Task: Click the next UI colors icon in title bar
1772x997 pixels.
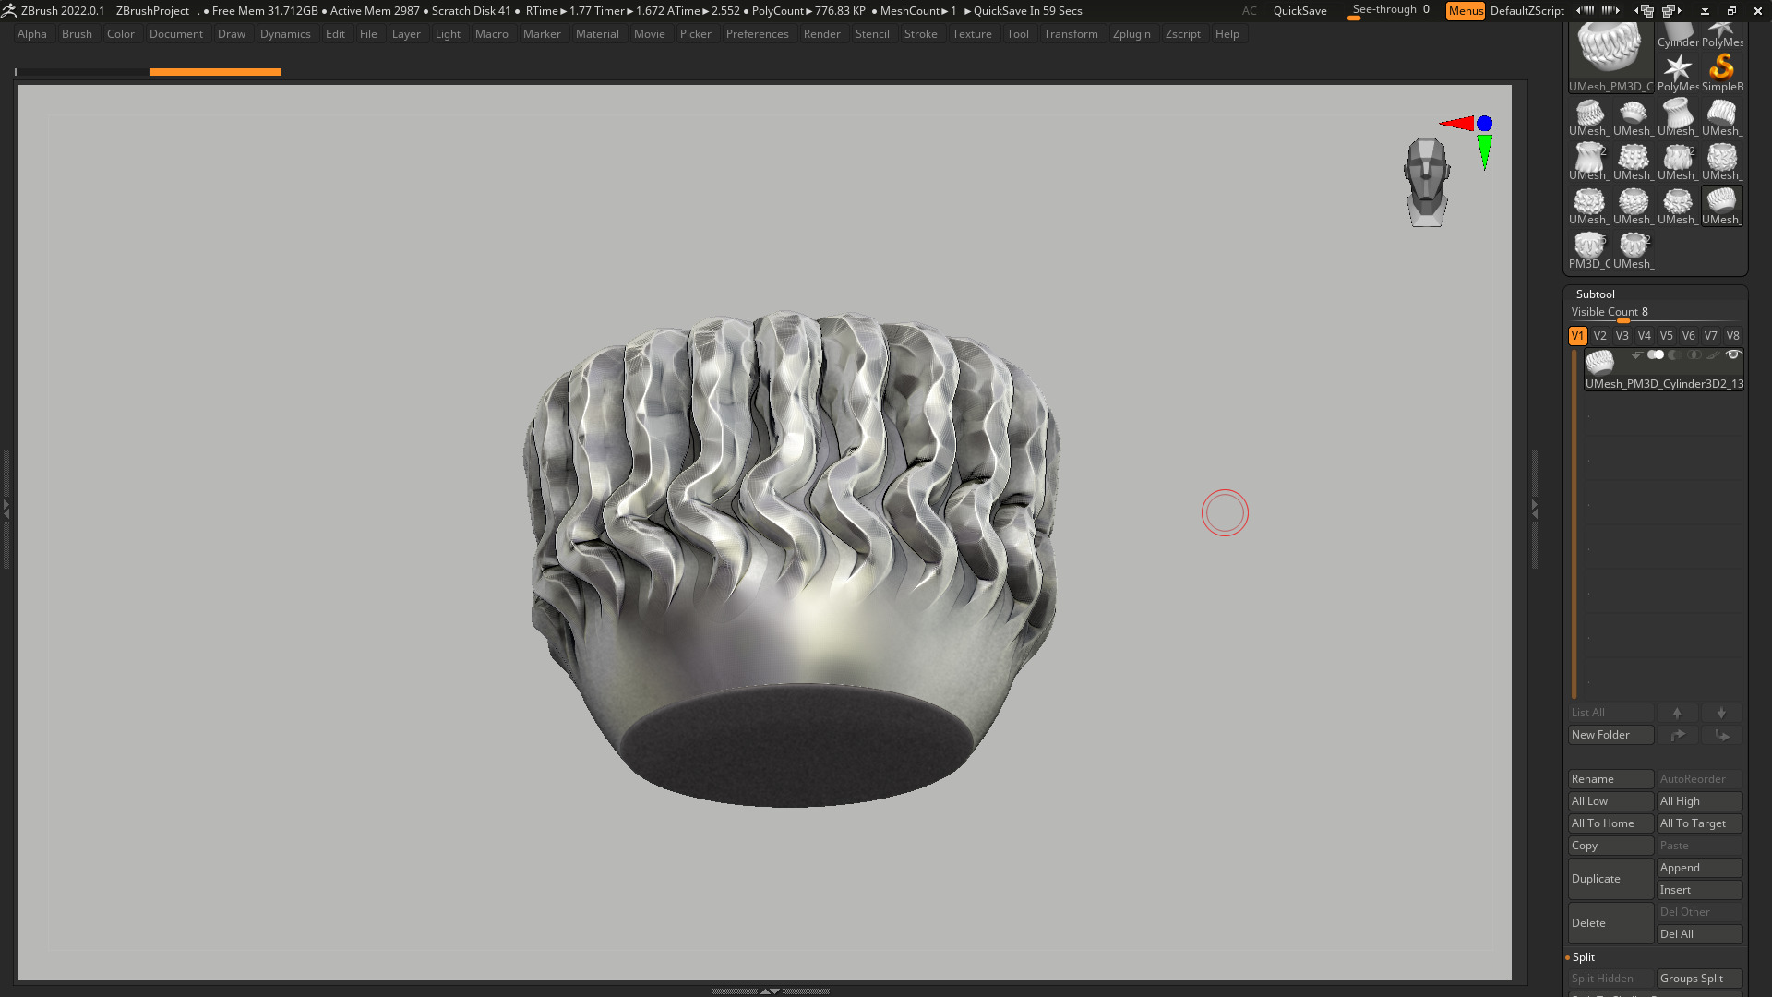Action: [1610, 10]
